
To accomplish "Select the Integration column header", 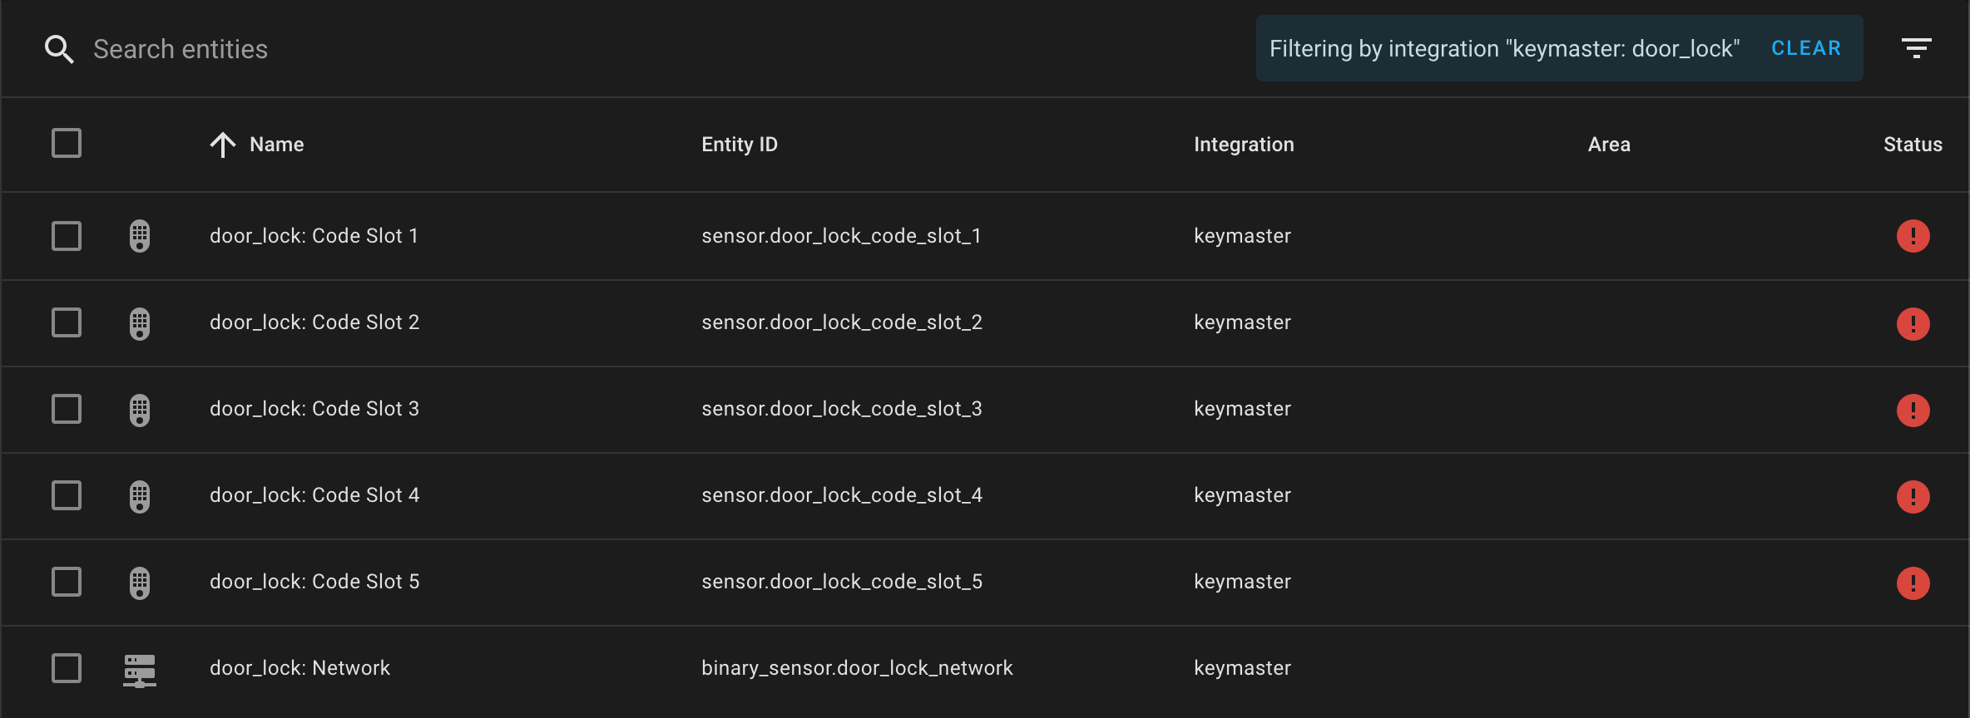I will coord(1243,144).
